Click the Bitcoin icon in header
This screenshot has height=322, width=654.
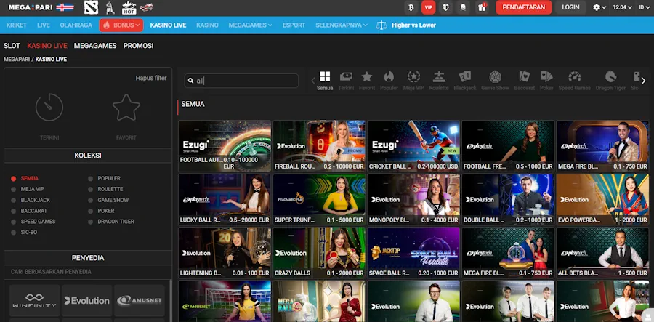(x=411, y=7)
